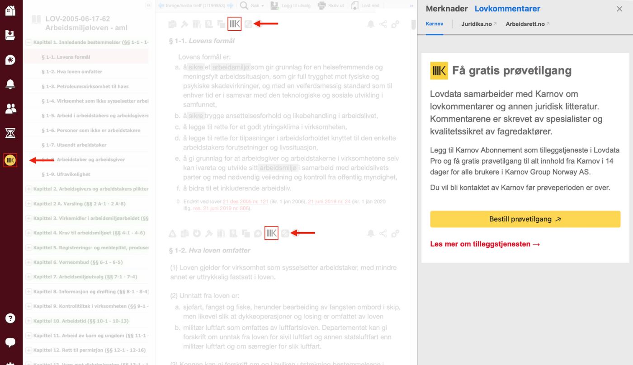Viewport: 633px width, 365px height.
Task: Close the Lovkommentarer side panel
Action: (x=619, y=9)
